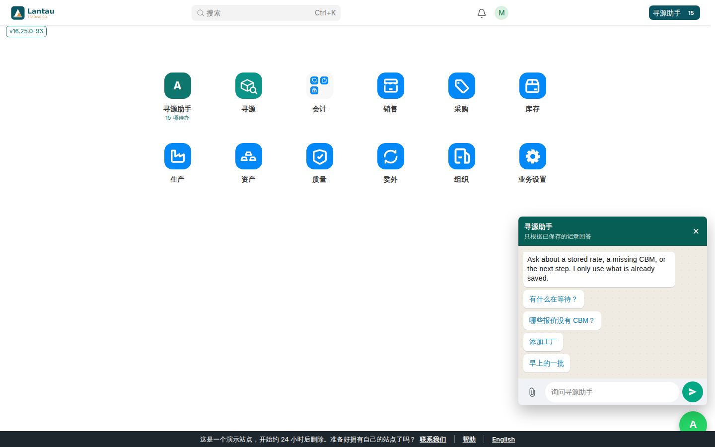Choose the 早上的一批 suggestion chip
The width and height of the screenshot is (715, 447).
click(x=547, y=364)
